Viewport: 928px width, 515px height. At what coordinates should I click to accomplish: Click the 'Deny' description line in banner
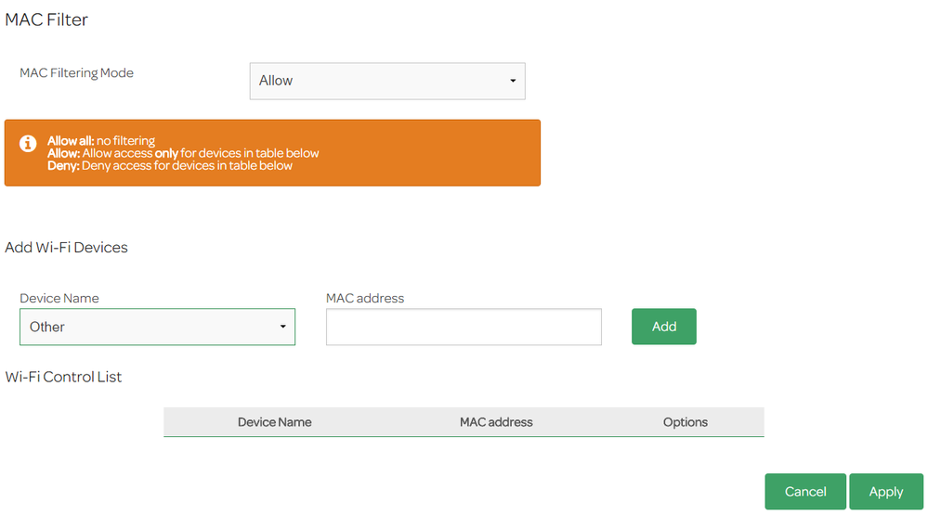(170, 165)
